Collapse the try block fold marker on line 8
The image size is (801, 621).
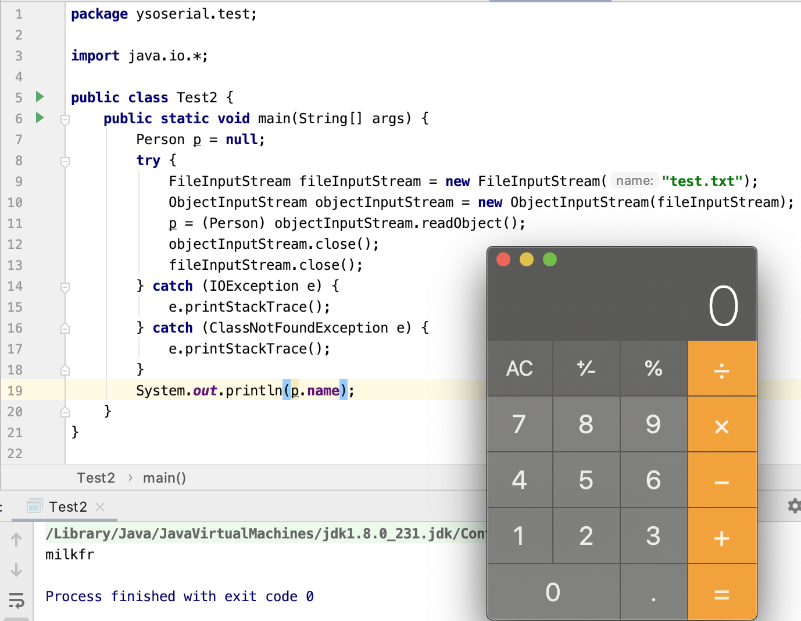point(65,162)
